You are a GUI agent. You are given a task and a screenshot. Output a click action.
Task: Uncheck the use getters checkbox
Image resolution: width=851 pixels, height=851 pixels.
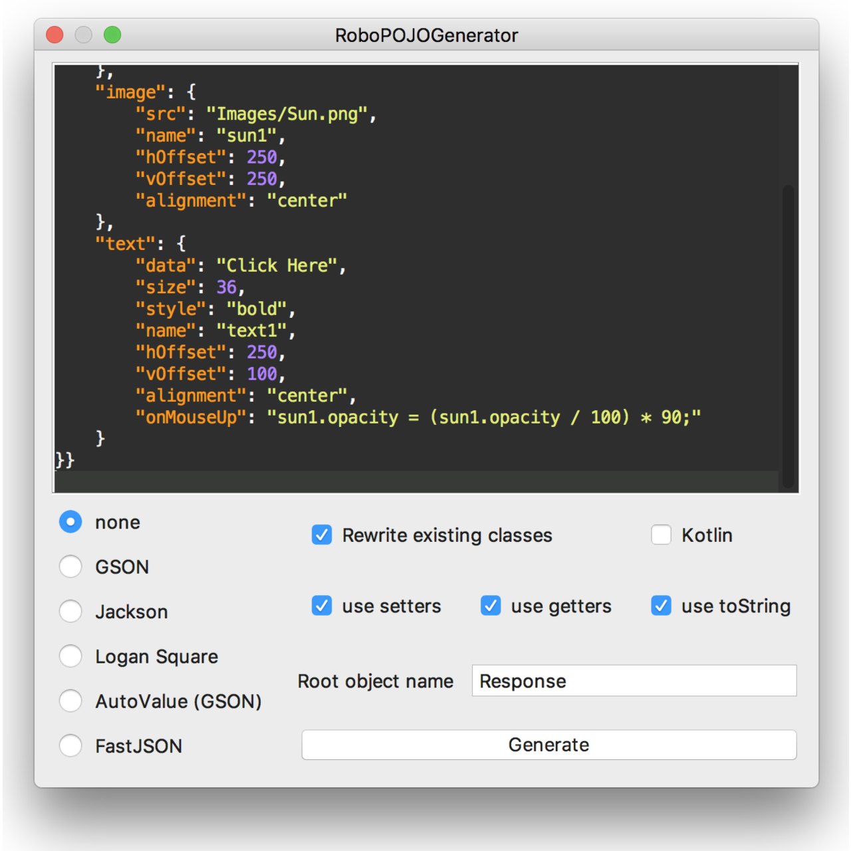pyautogui.click(x=491, y=606)
